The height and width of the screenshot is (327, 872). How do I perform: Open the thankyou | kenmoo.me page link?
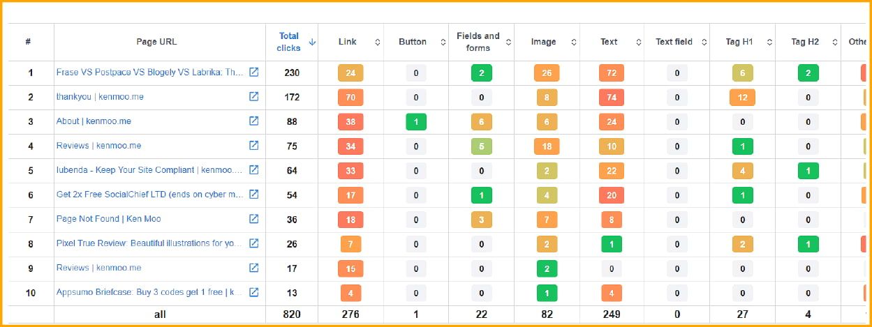[x=100, y=97]
